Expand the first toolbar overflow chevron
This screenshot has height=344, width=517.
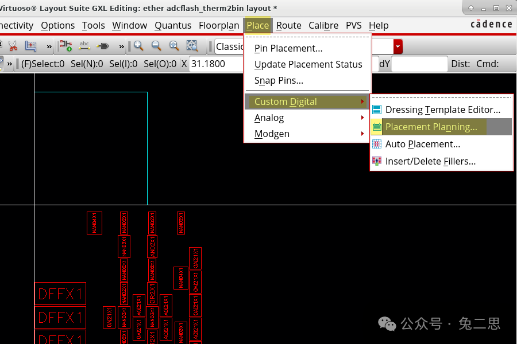click(x=49, y=47)
